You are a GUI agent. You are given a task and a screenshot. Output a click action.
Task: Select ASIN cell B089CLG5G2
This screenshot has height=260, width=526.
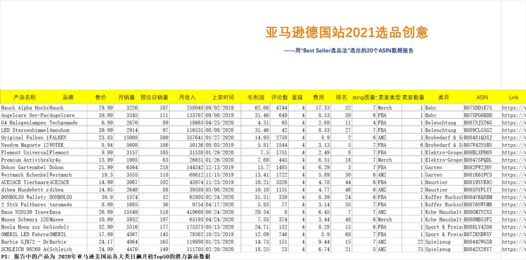click(x=482, y=130)
